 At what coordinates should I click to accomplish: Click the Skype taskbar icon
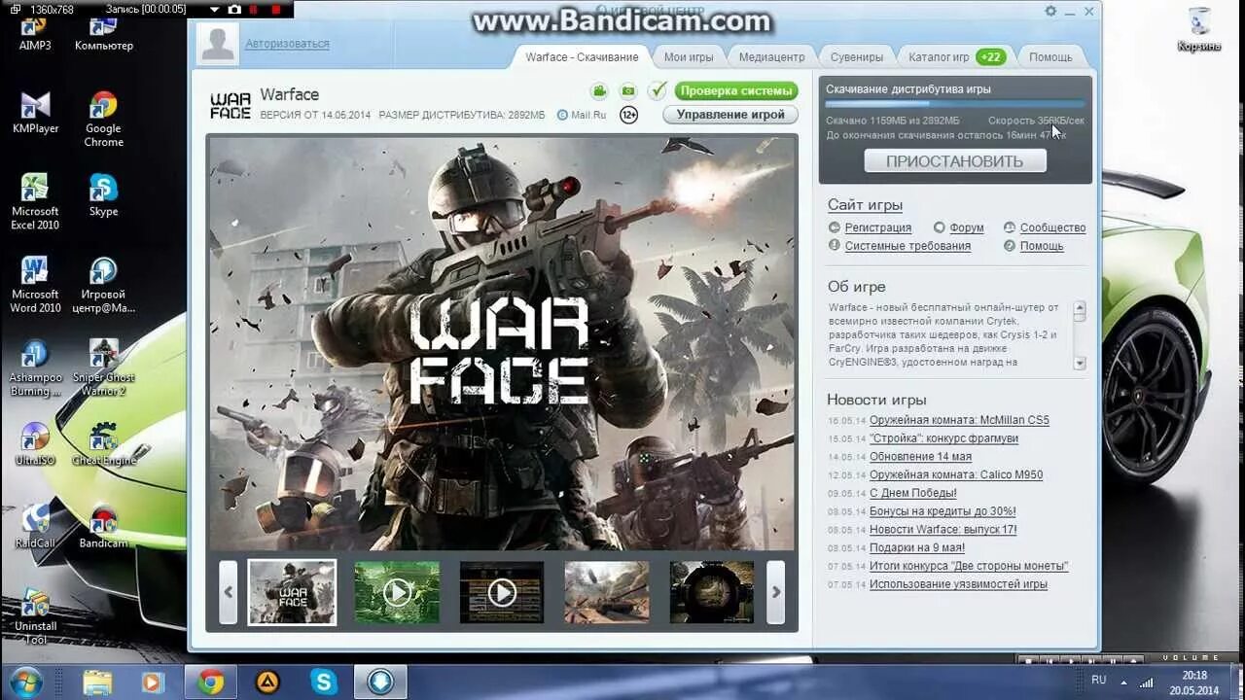324,682
